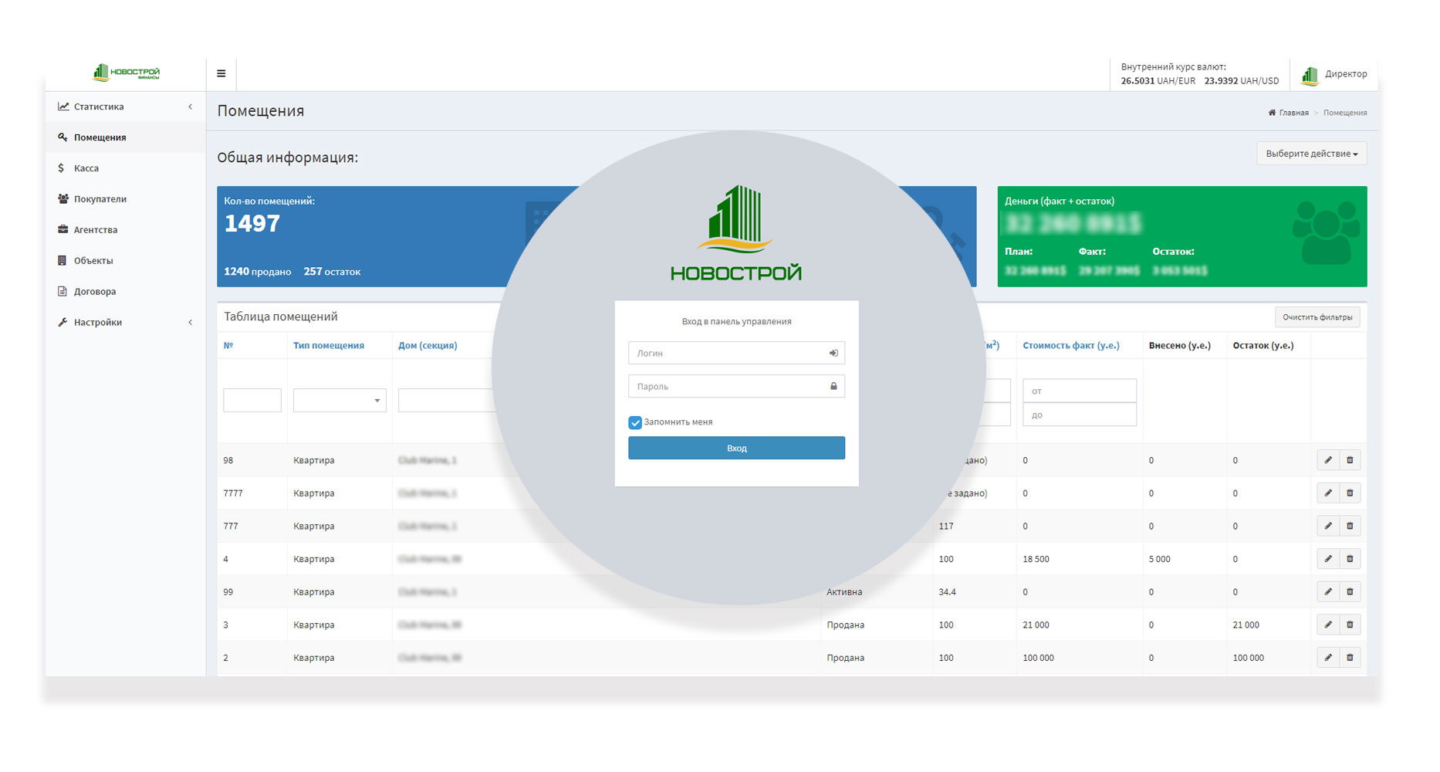Sort by Тип помещения column
This screenshot has height=772, width=1440.
(x=329, y=346)
